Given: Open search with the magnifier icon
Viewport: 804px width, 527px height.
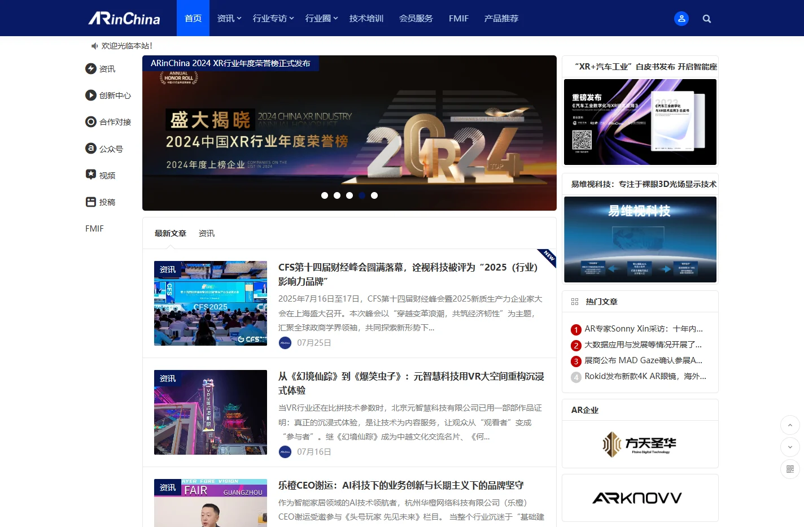Looking at the screenshot, I should click(707, 19).
